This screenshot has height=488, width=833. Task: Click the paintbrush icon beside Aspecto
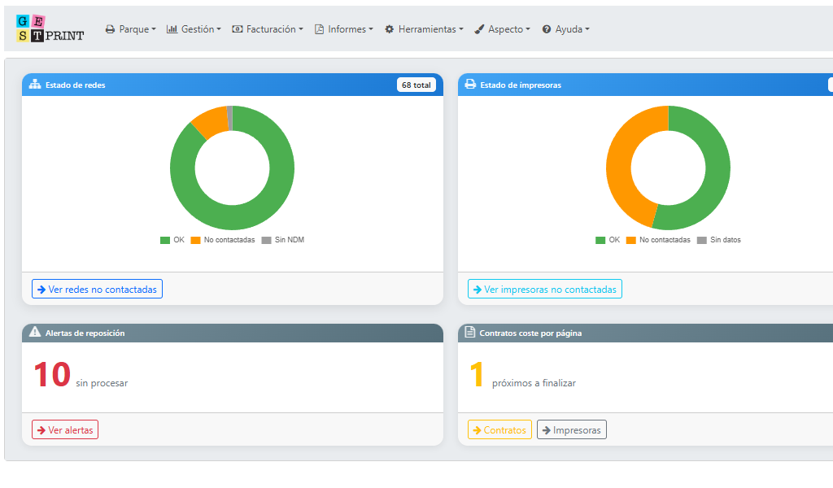pyautogui.click(x=479, y=29)
